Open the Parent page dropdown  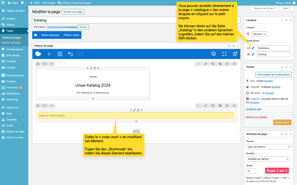pyautogui.click(x=269, y=147)
